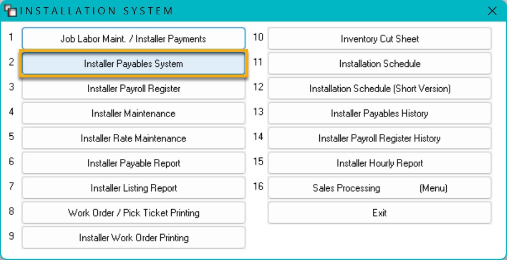Choose Work Order / Pick Ticket Printing

pyautogui.click(x=134, y=213)
